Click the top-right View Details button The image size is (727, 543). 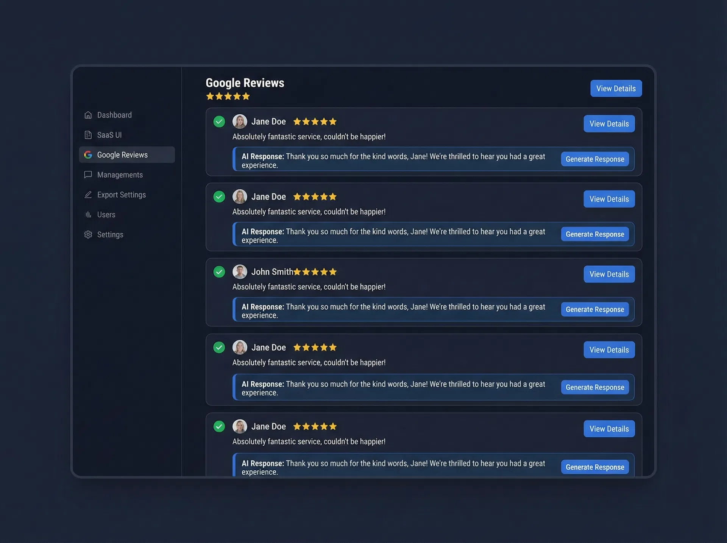[616, 88]
